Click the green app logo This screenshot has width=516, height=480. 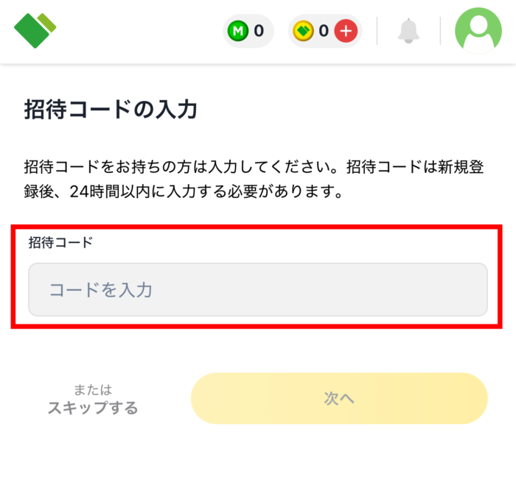pos(35,29)
